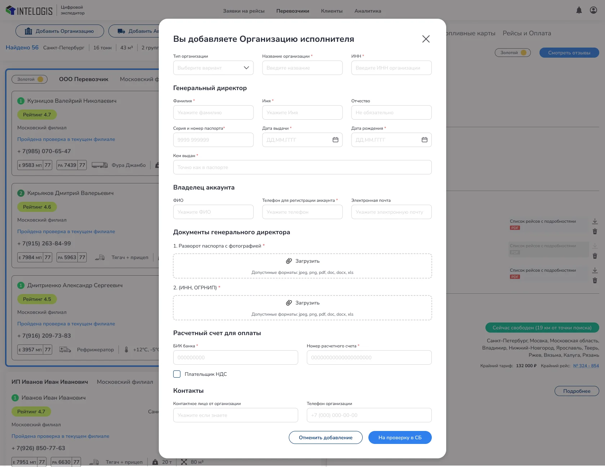605x467 pixels.
Task: Download third 'Список рейсов' PDF
Action: [595, 270]
